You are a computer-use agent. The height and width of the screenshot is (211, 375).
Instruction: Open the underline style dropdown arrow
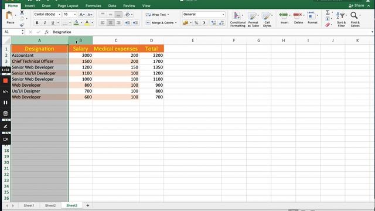(58, 23)
